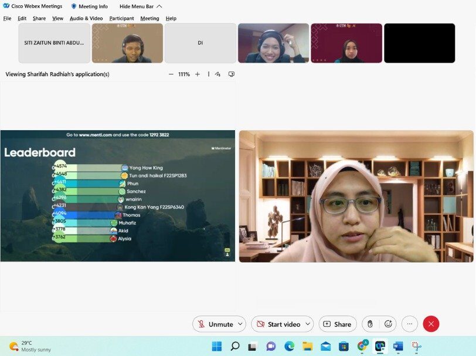Select SITI ZAITUN participant thumbnail
The image size is (476, 356).
(55, 43)
